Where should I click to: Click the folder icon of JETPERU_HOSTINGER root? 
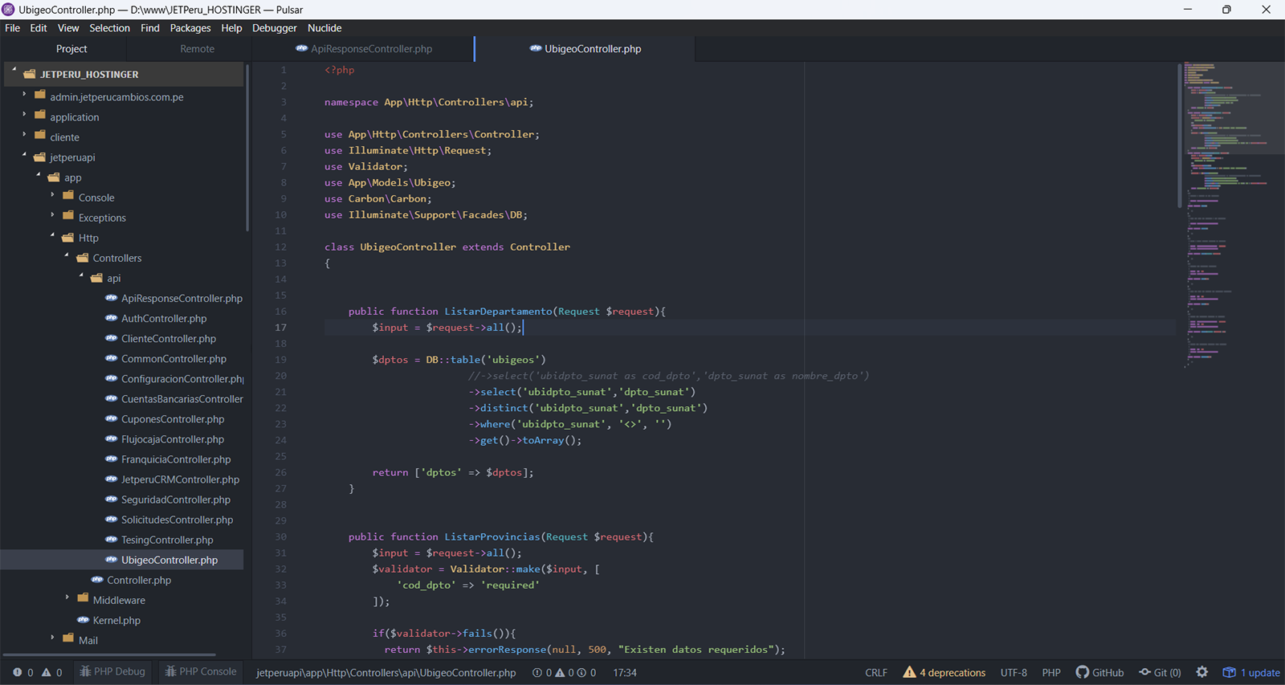coord(30,74)
